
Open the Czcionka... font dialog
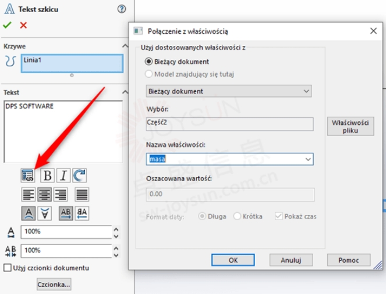(x=54, y=284)
